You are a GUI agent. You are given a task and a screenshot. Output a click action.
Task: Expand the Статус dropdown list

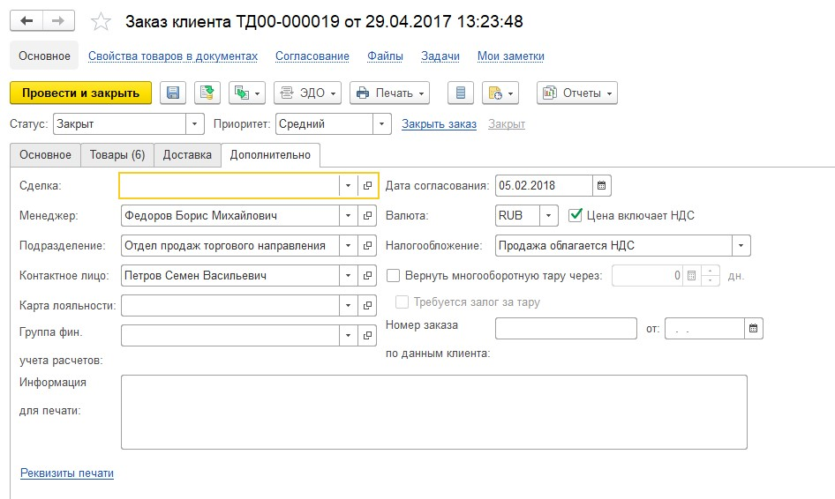coord(194,124)
